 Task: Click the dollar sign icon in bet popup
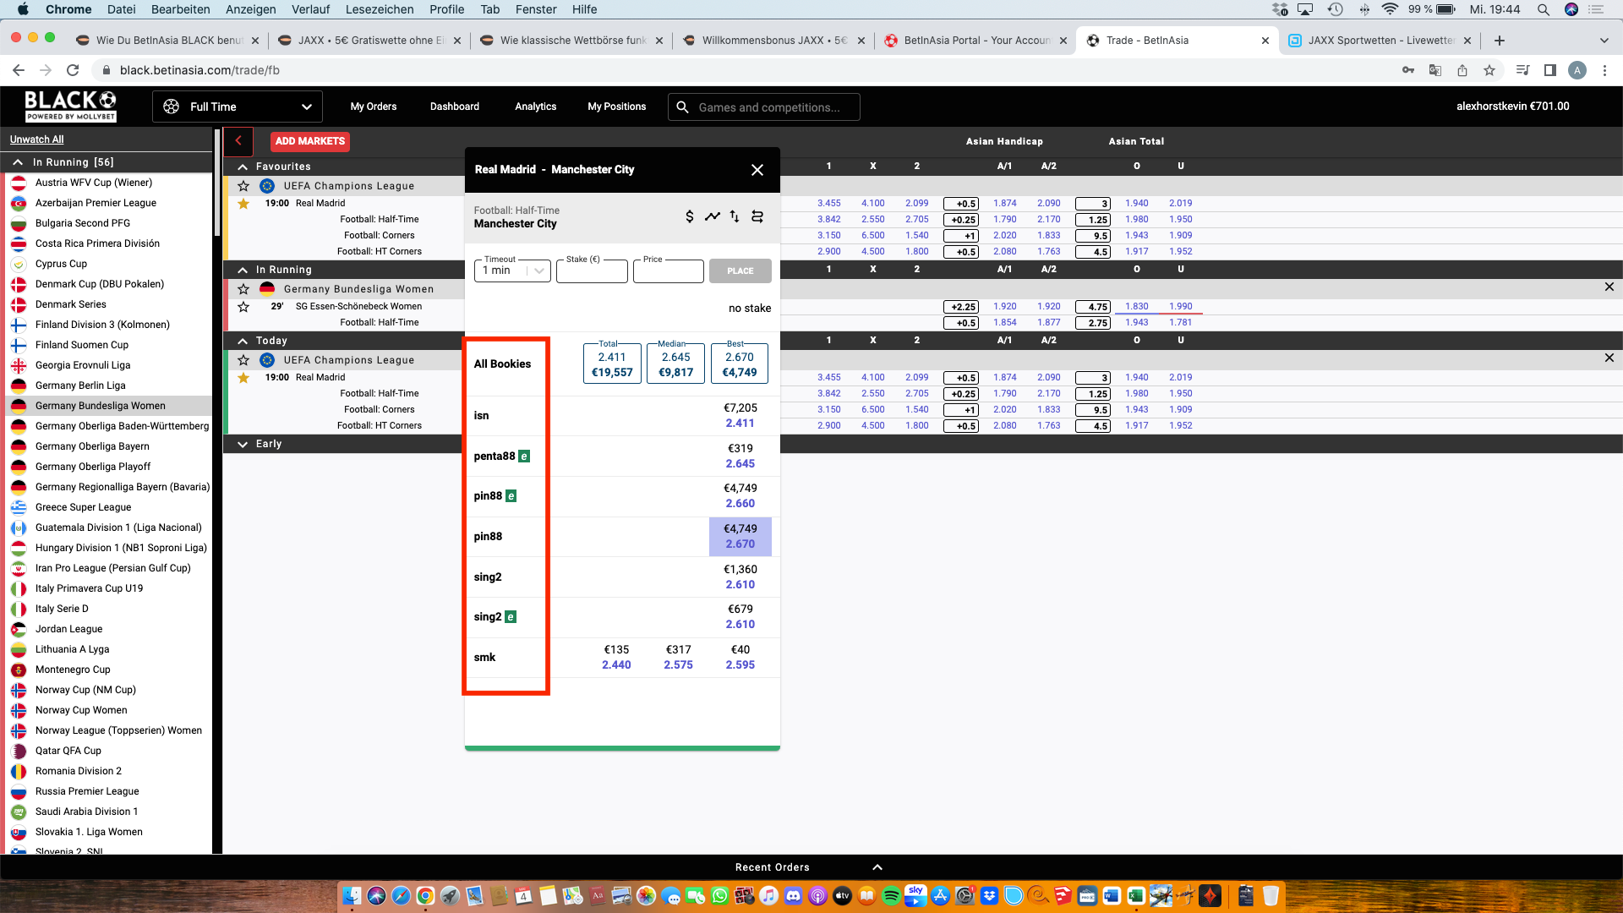(690, 216)
